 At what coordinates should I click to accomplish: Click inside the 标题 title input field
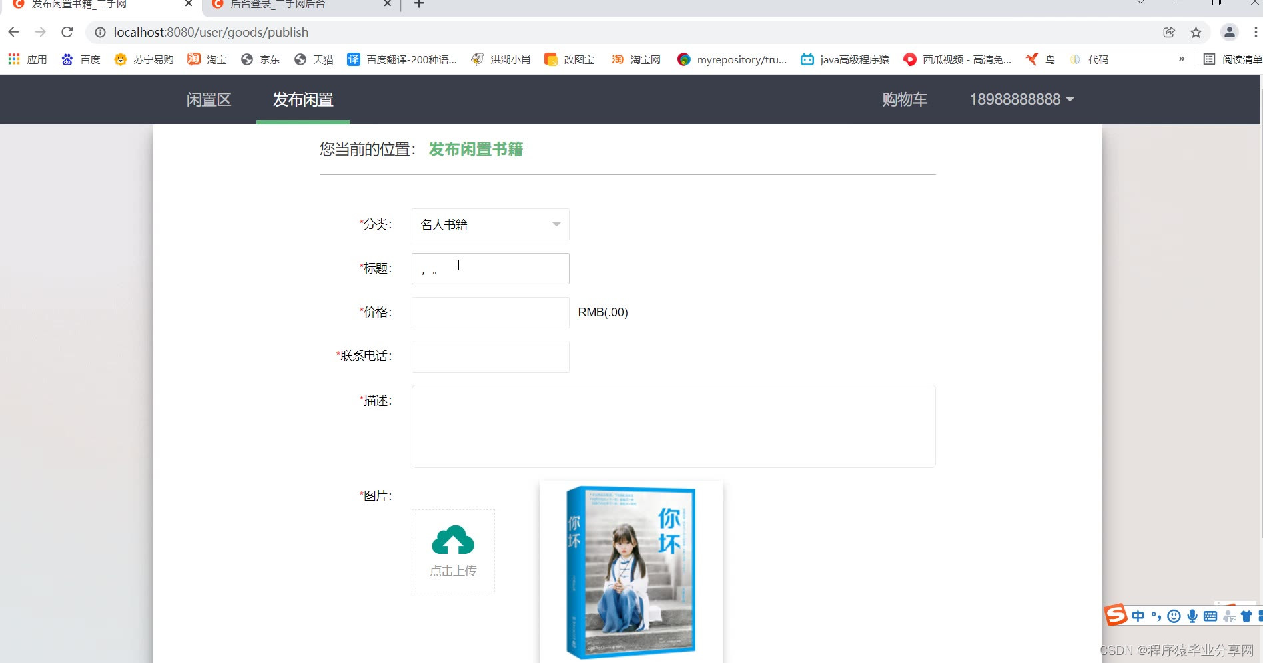[490, 268]
